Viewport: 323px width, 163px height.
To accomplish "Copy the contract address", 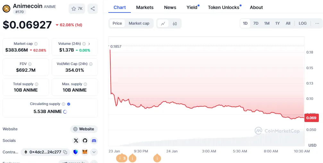I will tap(65, 152).
